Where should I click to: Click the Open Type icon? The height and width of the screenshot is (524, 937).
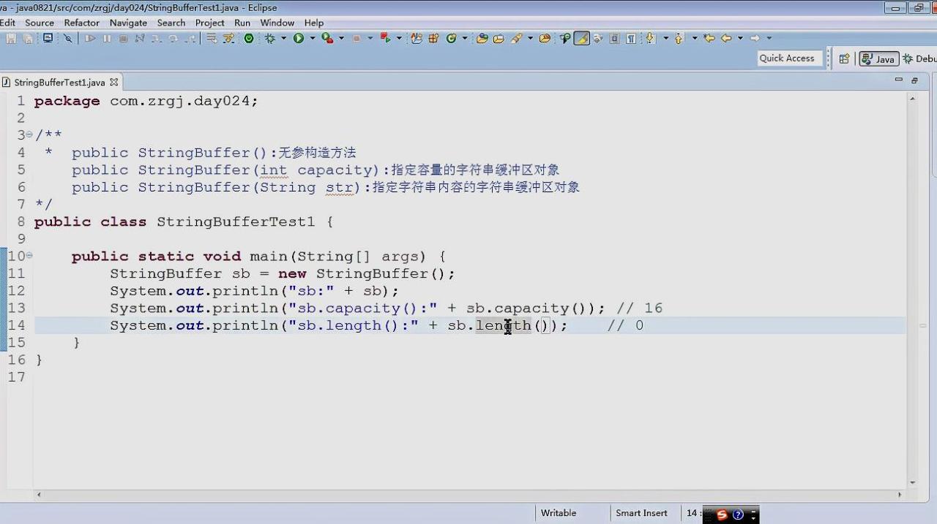pos(482,38)
